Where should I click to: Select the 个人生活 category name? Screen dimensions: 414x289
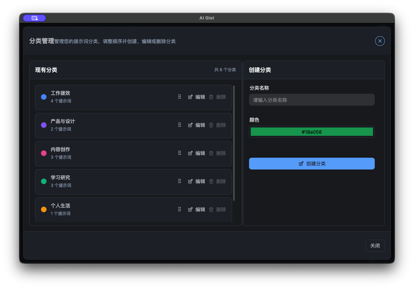[60, 206]
